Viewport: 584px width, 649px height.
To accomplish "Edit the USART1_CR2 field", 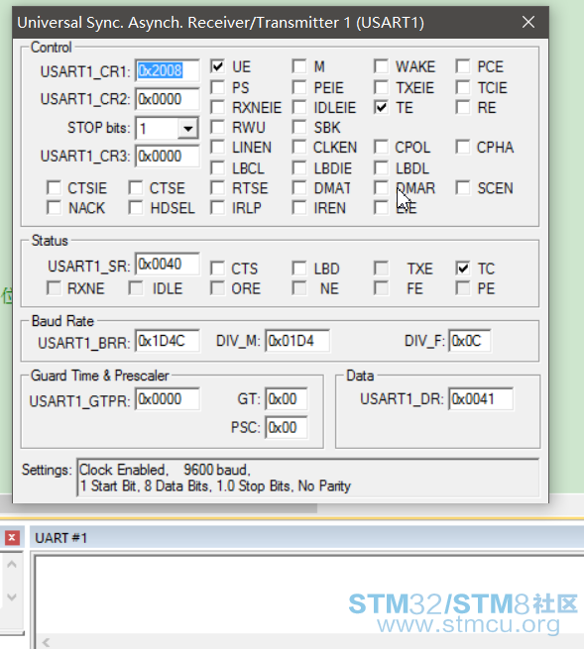I will click(167, 99).
